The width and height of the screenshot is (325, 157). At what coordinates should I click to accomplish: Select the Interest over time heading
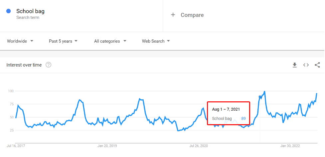(24, 65)
